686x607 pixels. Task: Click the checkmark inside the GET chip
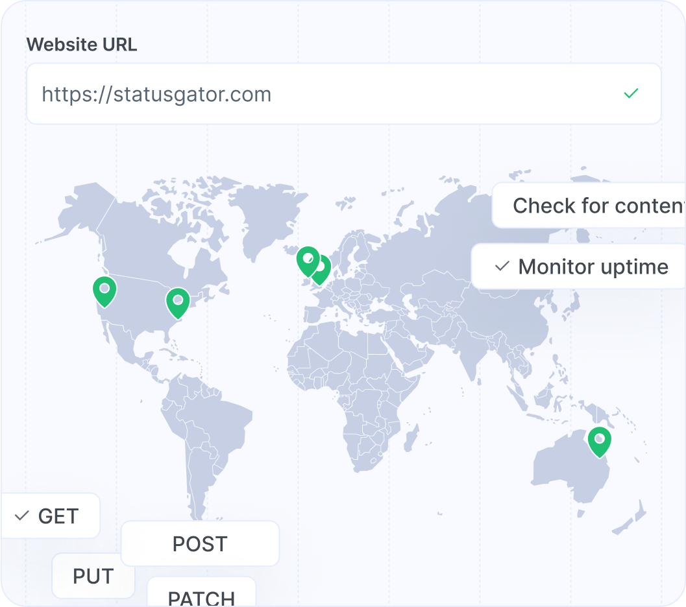coord(23,516)
